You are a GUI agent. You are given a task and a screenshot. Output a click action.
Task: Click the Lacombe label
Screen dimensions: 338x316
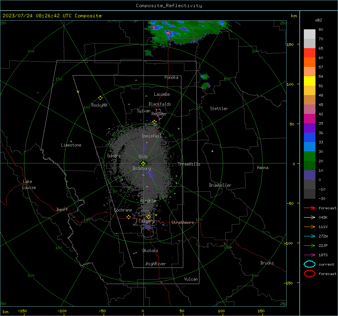pos(162,94)
